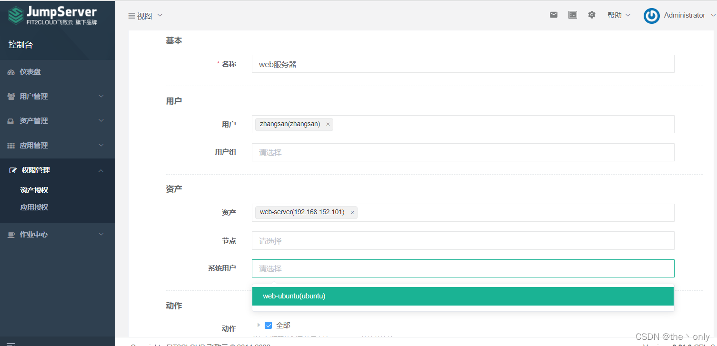Open 资产授权 submenu item
The image size is (717, 346).
point(34,190)
